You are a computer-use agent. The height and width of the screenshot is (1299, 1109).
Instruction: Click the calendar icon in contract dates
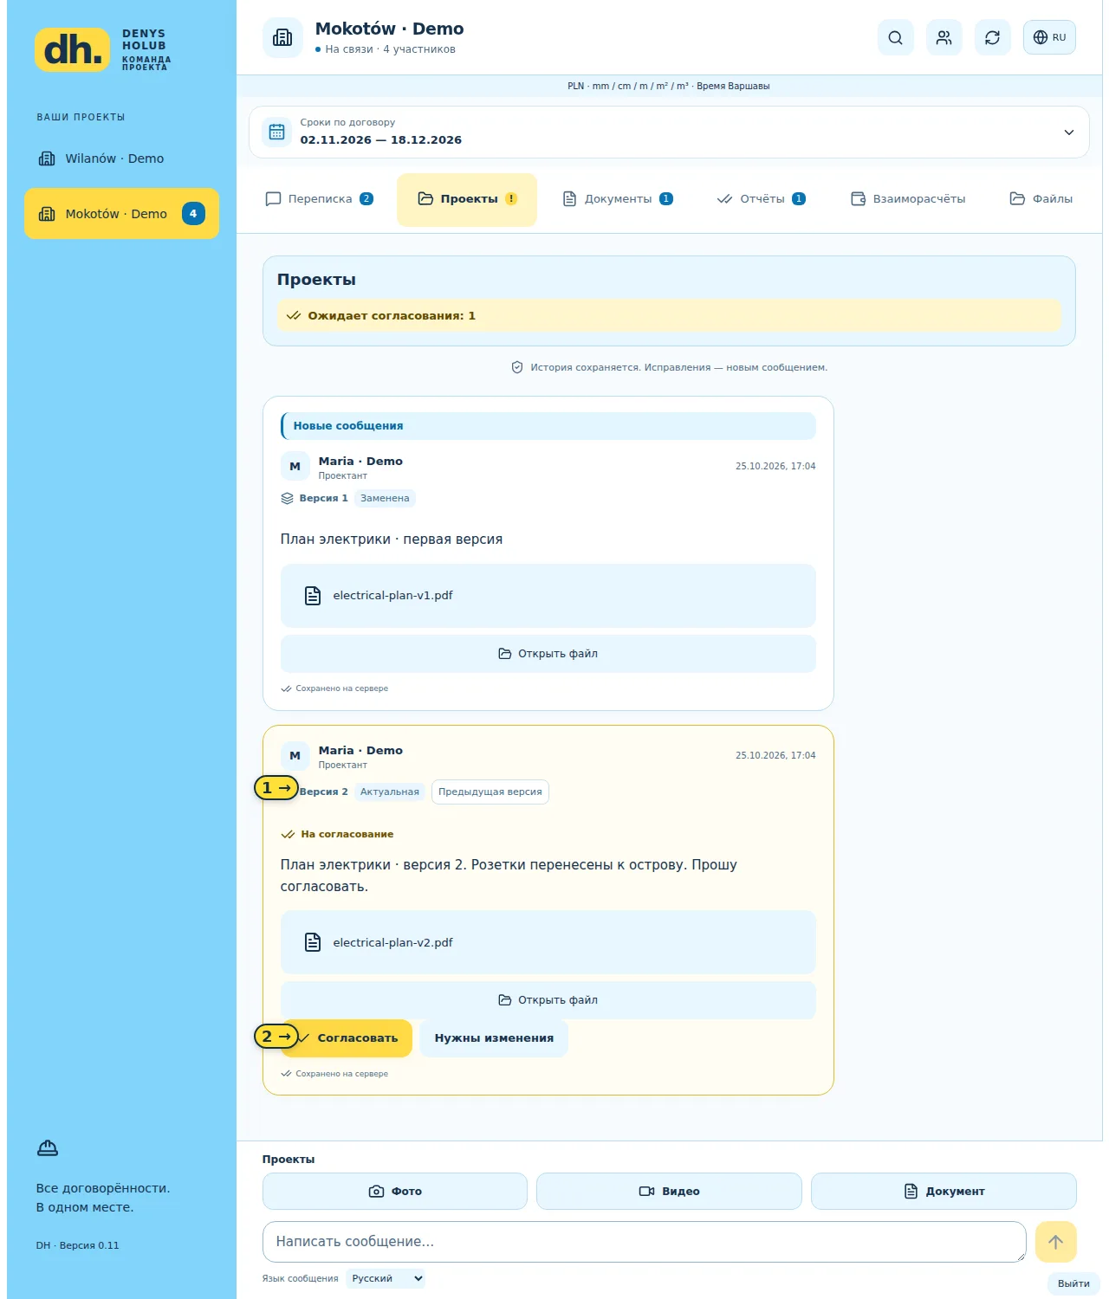pos(276,132)
